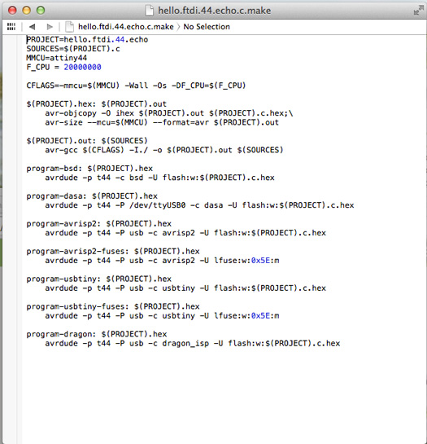Click the program-dragon target line
427x444 pixels.
(x=97, y=334)
